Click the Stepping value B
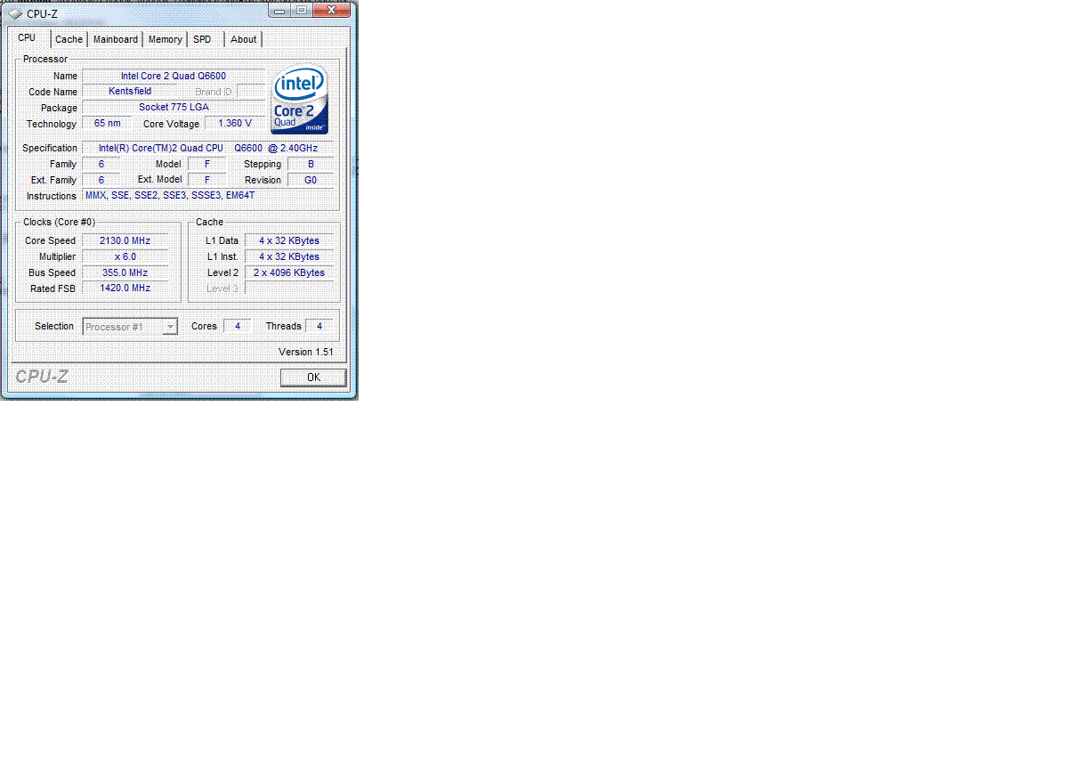The image size is (1084, 764). click(311, 164)
